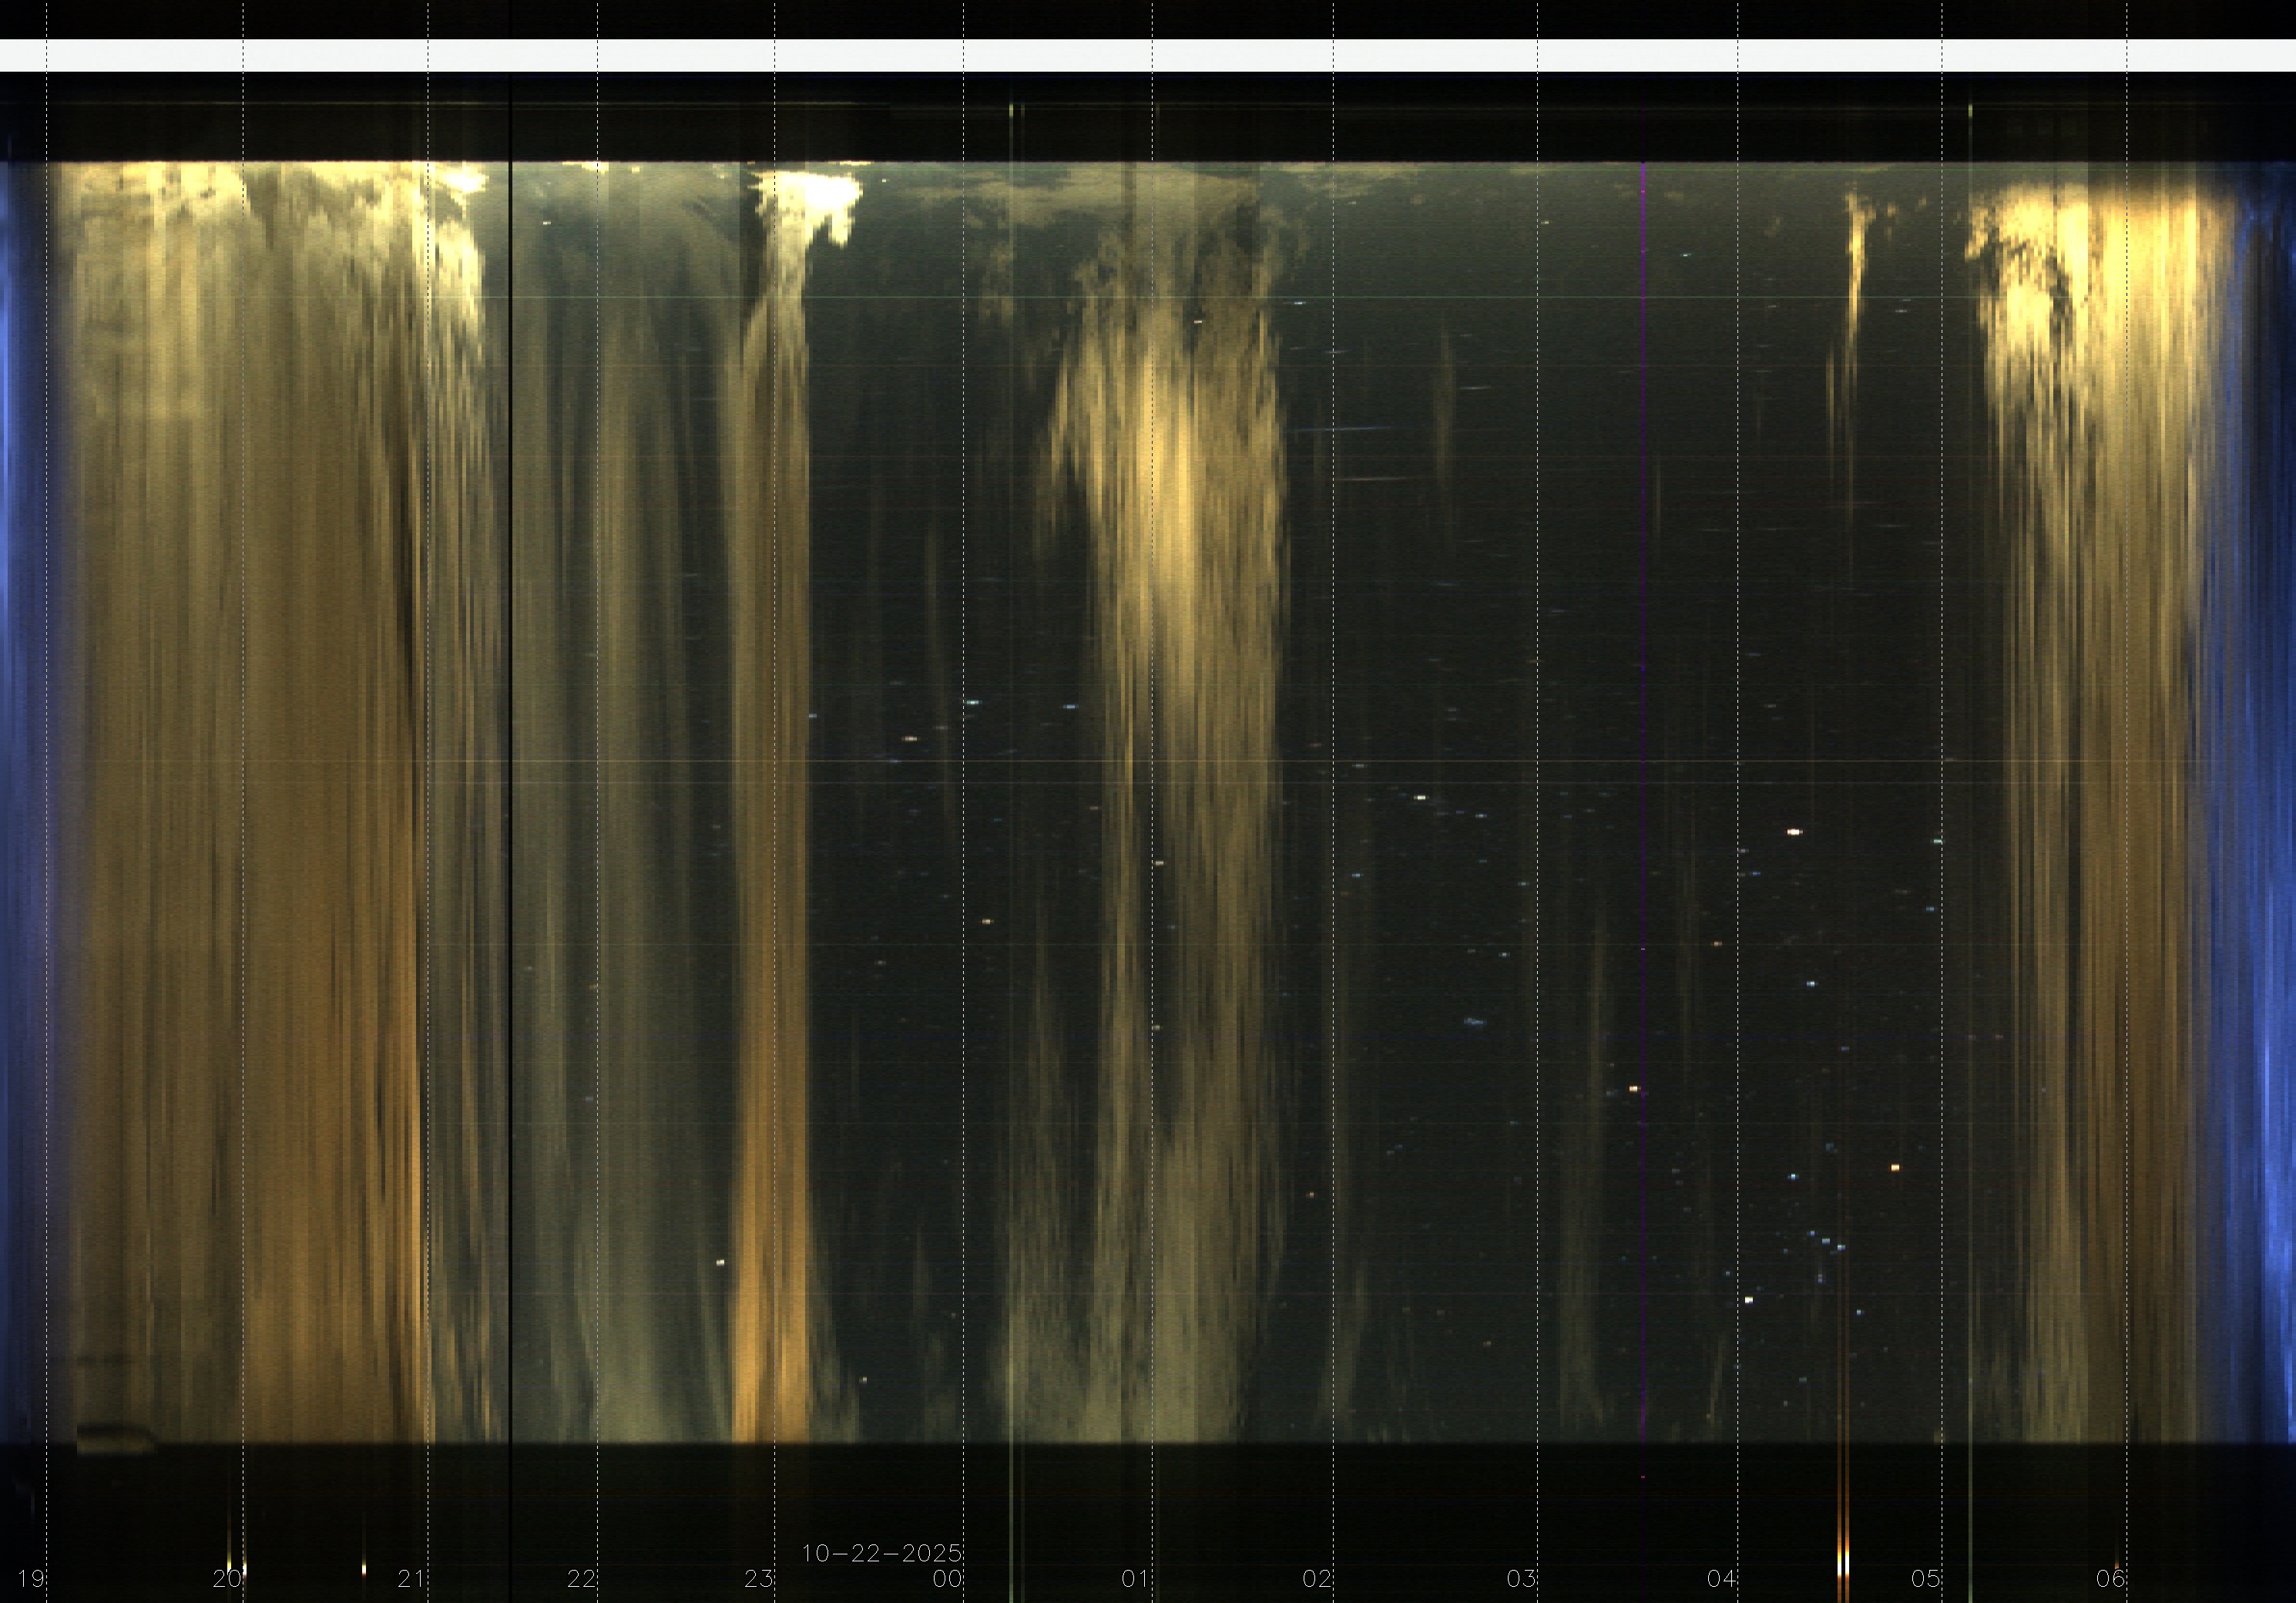Click the thin black vertical line after 21

click(x=511, y=800)
